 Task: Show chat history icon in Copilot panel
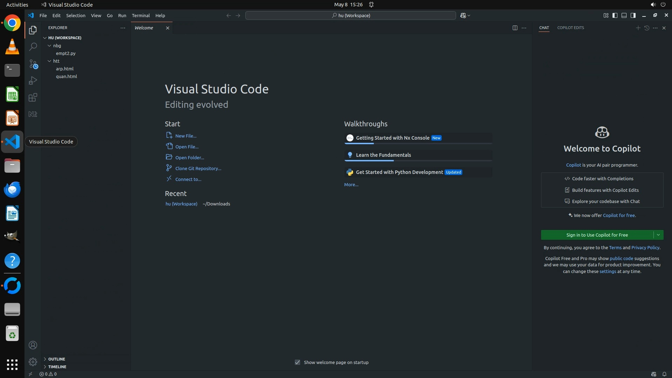coord(646,28)
